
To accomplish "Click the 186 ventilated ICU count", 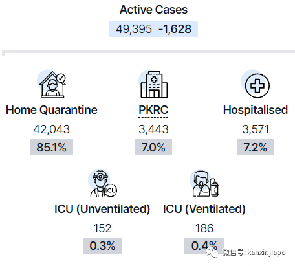I will point(204,228).
